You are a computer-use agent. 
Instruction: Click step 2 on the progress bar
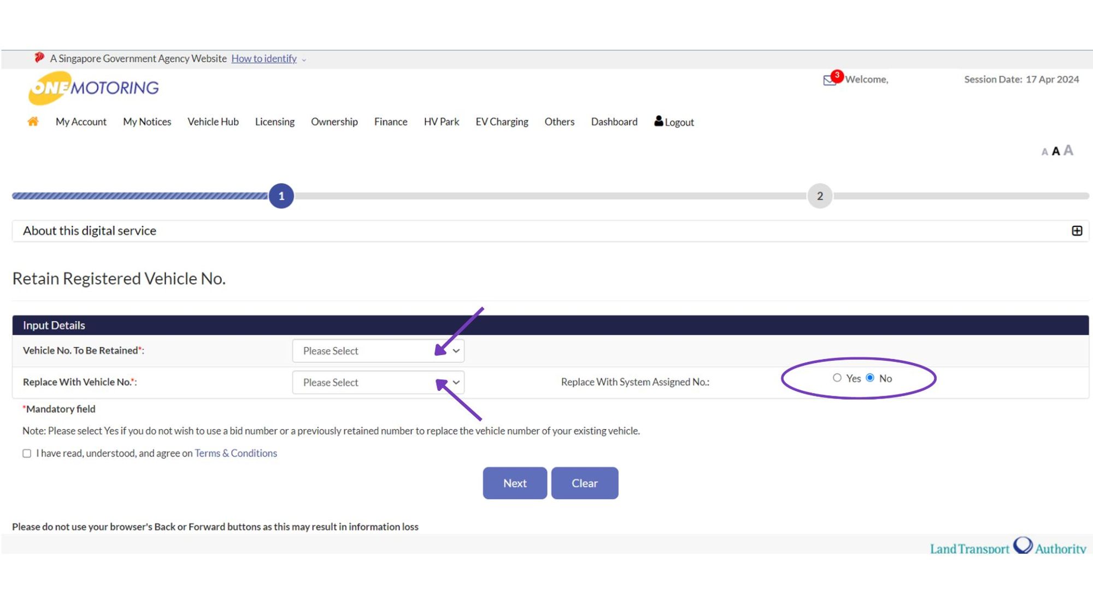(x=819, y=196)
